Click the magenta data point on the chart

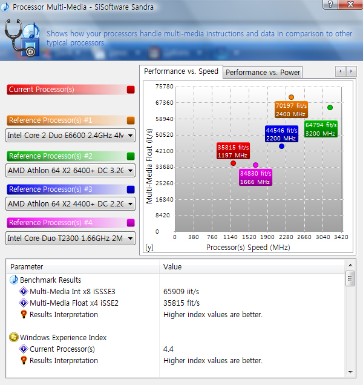pos(255,165)
